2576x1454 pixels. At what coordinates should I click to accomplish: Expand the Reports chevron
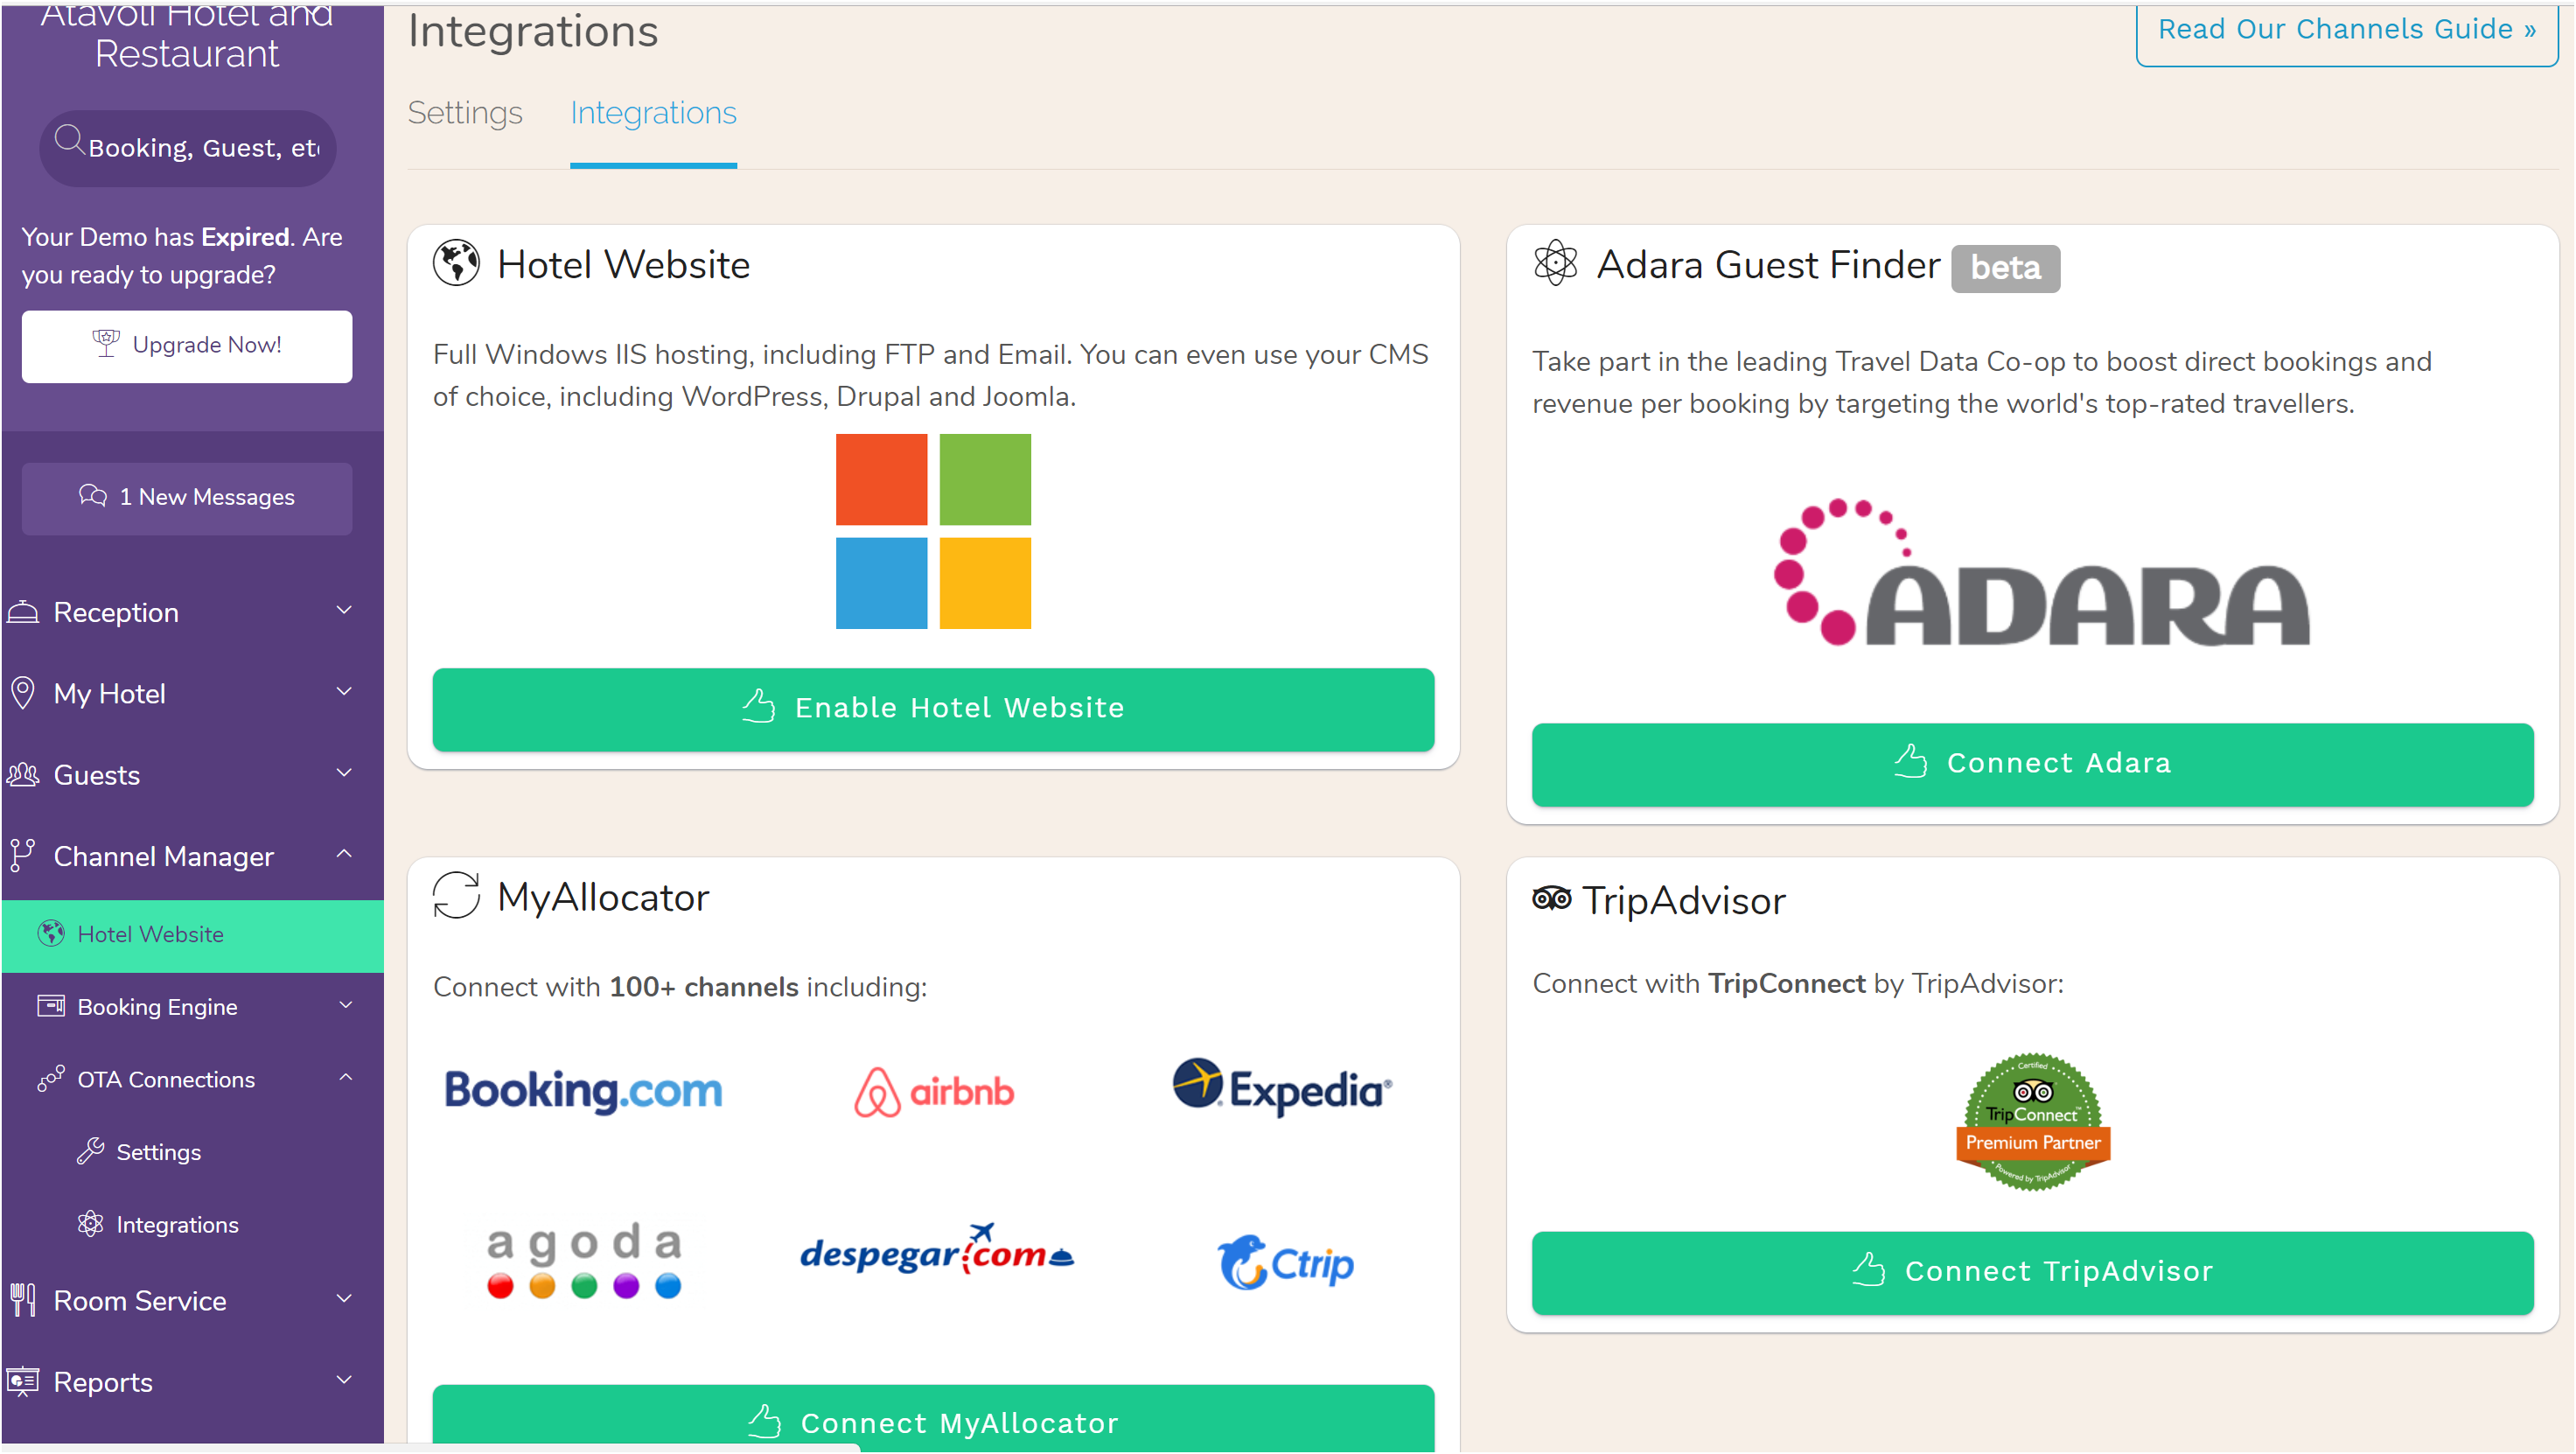(344, 1380)
